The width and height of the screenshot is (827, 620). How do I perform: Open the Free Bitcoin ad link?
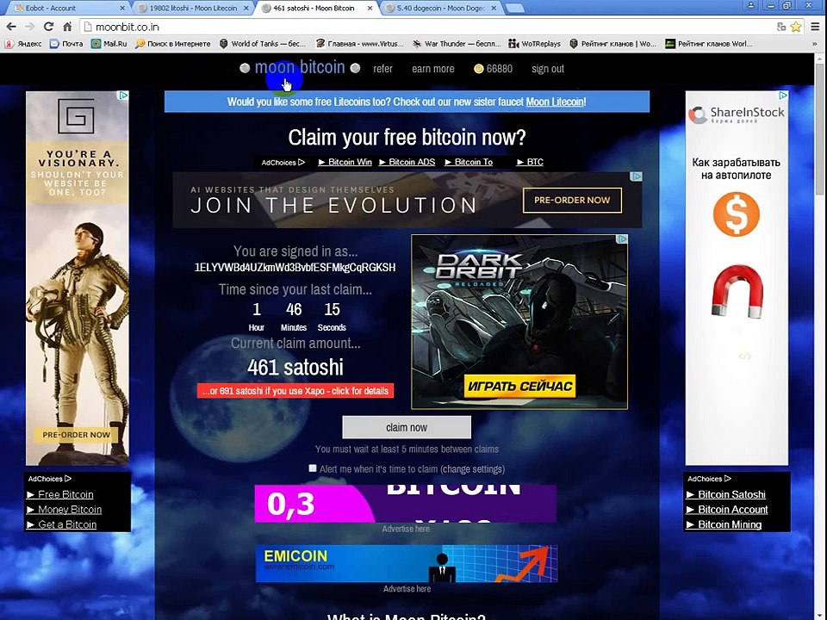(x=60, y=494)
